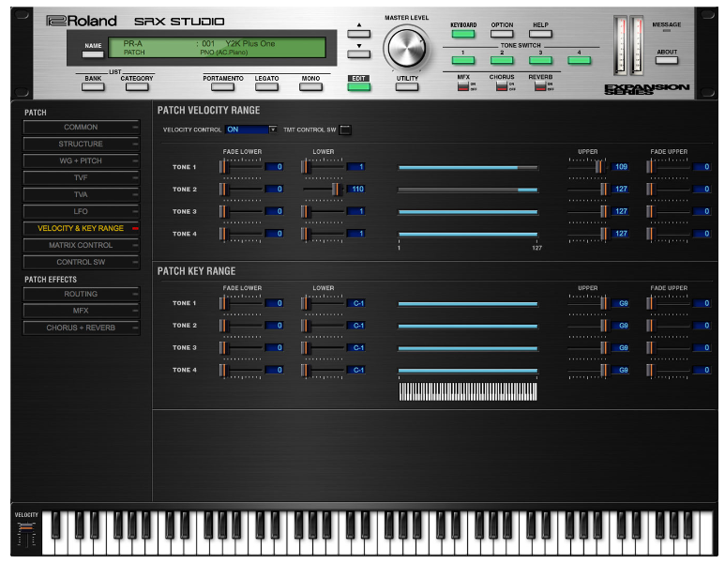Open the CONTROL SW page
Screen dimensions: 725x564
(x=81, y=263)
